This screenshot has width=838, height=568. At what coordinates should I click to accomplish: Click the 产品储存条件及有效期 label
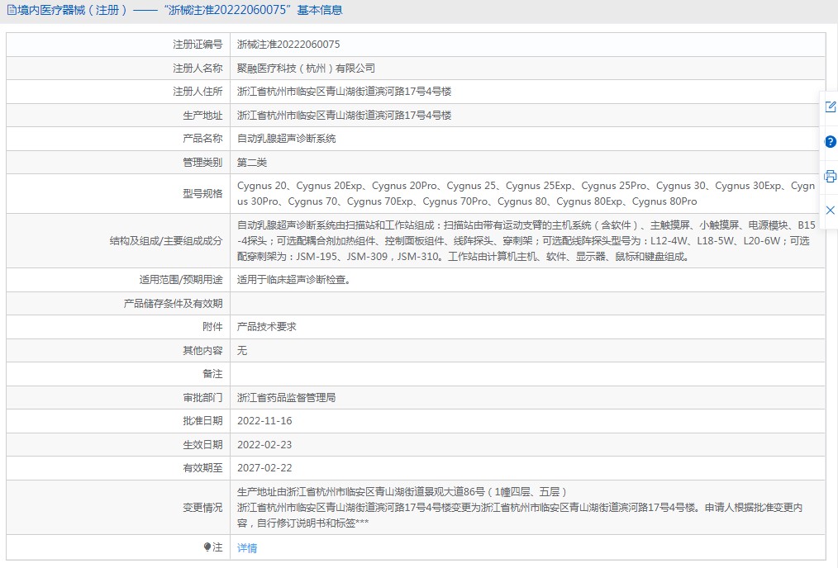click(173, 304)
